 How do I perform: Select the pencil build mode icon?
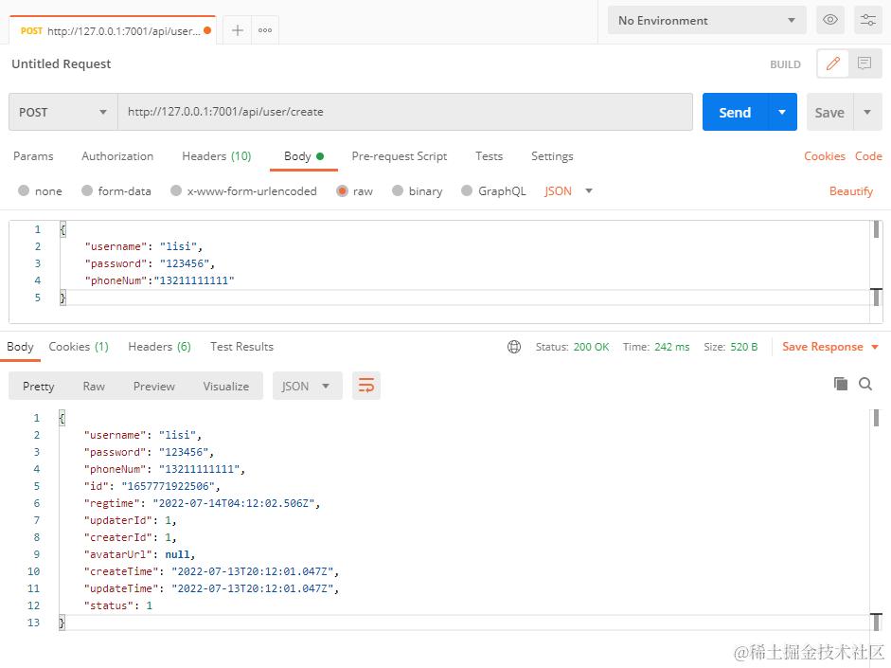pyautogui.click(x=833, y=63)
